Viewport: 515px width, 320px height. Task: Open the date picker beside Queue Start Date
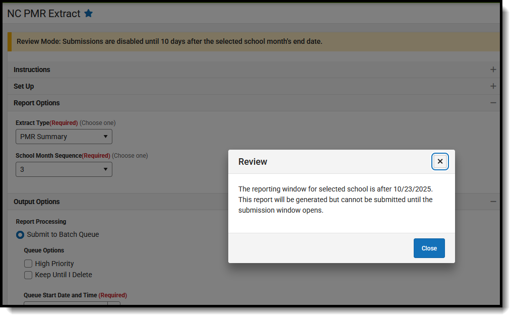pos(114,306)
